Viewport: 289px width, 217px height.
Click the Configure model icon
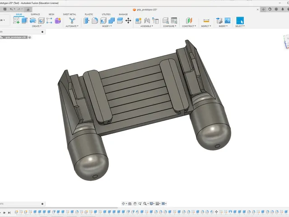[x=166, y=20]
